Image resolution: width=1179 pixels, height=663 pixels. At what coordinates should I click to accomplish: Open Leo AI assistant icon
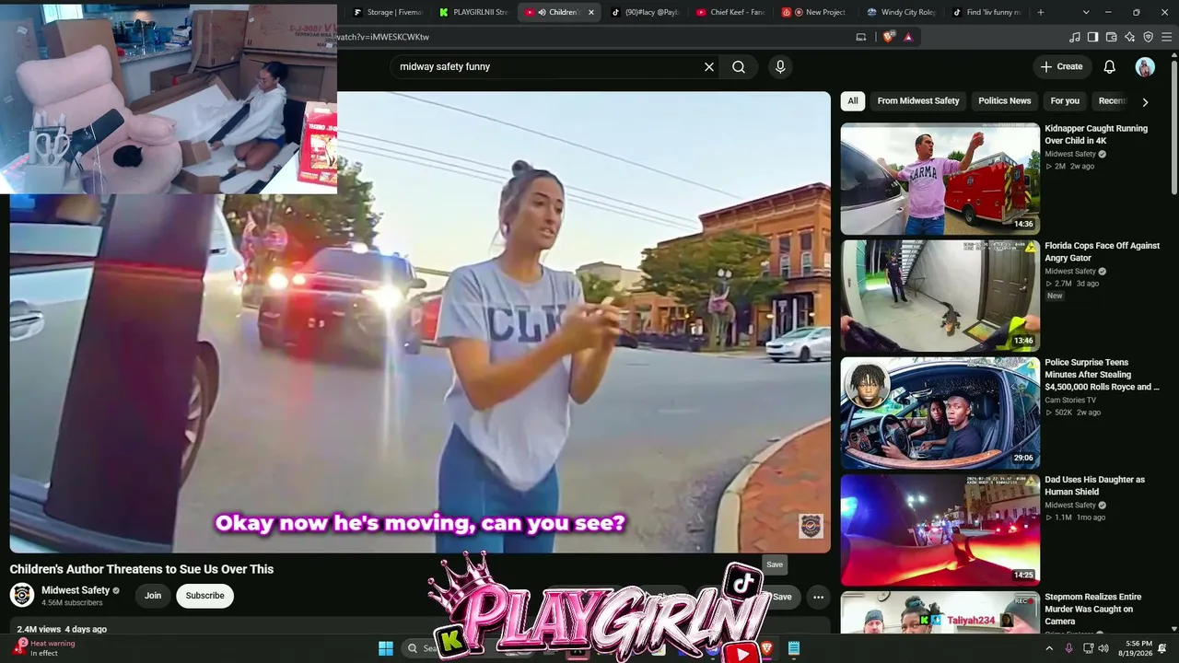1130,37
